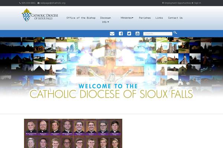The image size is (223, 148).
Task: Expand the Diocesan Info dropdown
Action: [x=106, y=20]
